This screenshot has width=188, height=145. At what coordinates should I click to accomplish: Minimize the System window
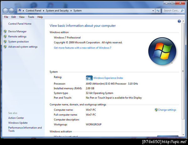click(166, 3)
